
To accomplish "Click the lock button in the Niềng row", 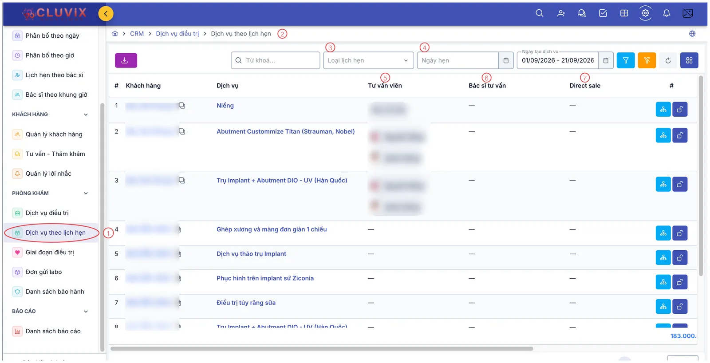I will (680, 109).
